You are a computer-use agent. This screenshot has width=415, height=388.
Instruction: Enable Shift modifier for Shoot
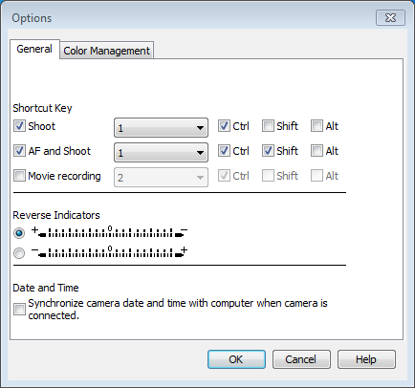(x=268, y=126)
